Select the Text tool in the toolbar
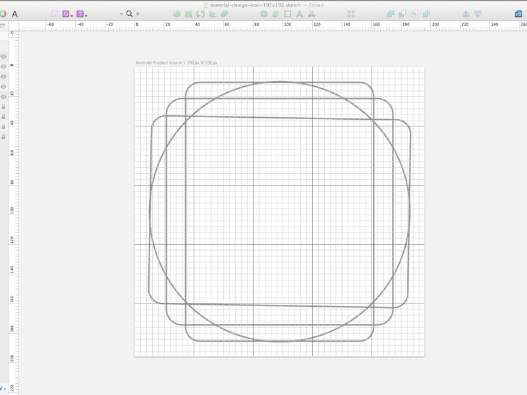This screenshot has width=527, height=395. 300,13
